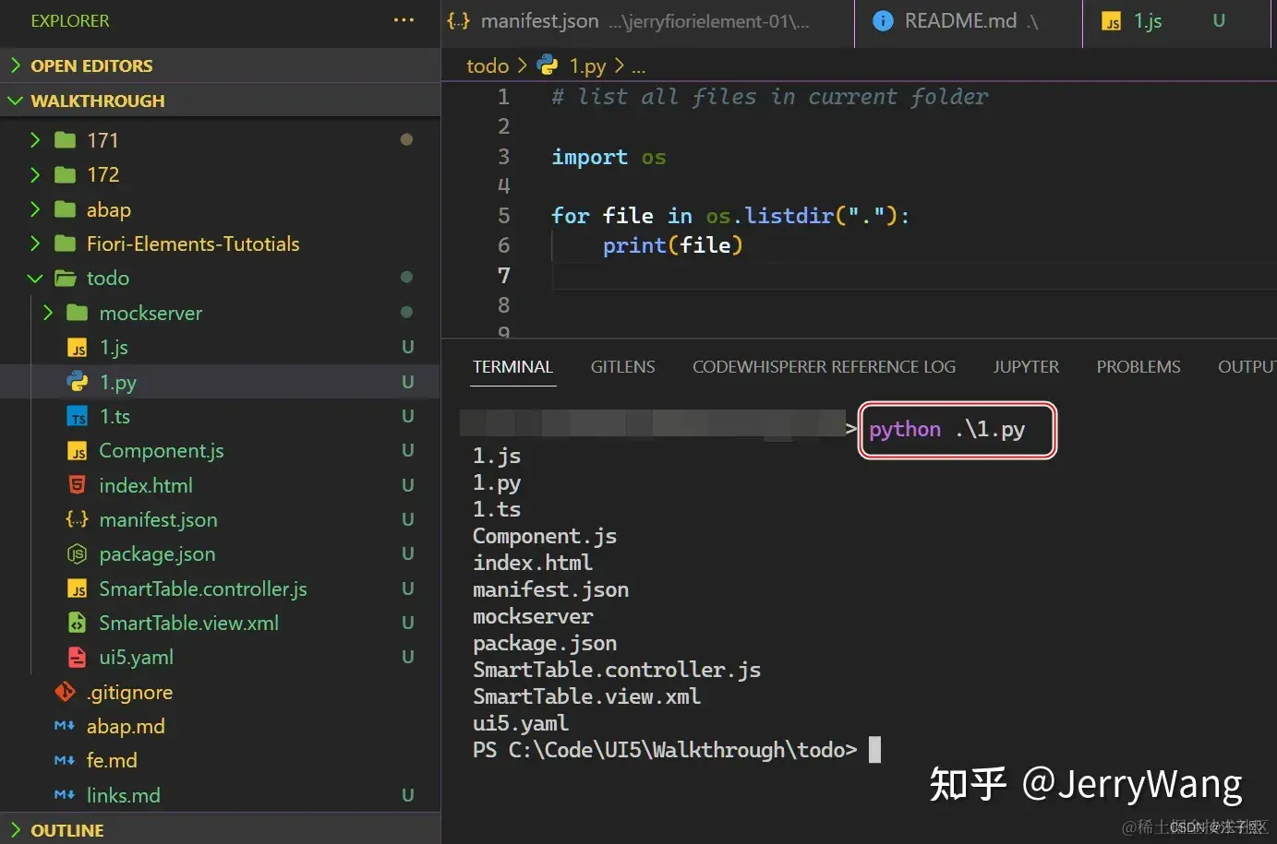Expand the OPEN EDITORS section
The height and width of the screenshot is (844, 1277).
[220, 65]
